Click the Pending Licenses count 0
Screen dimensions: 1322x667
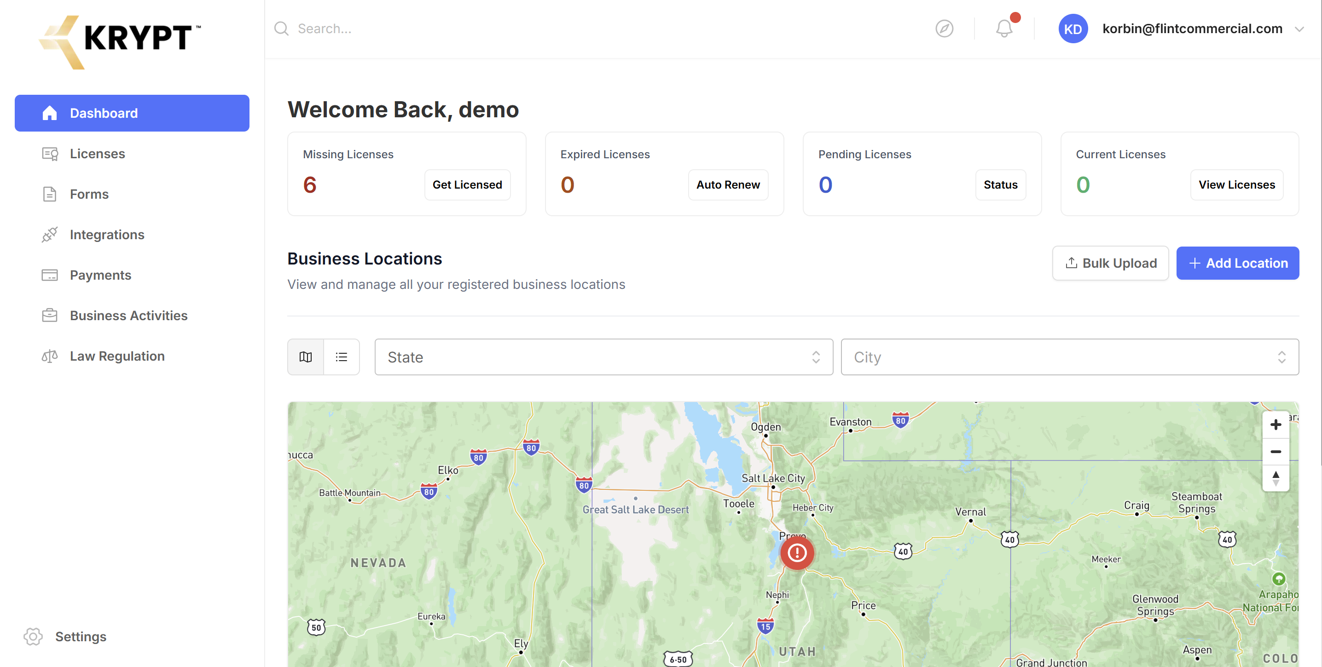(825, 184)
